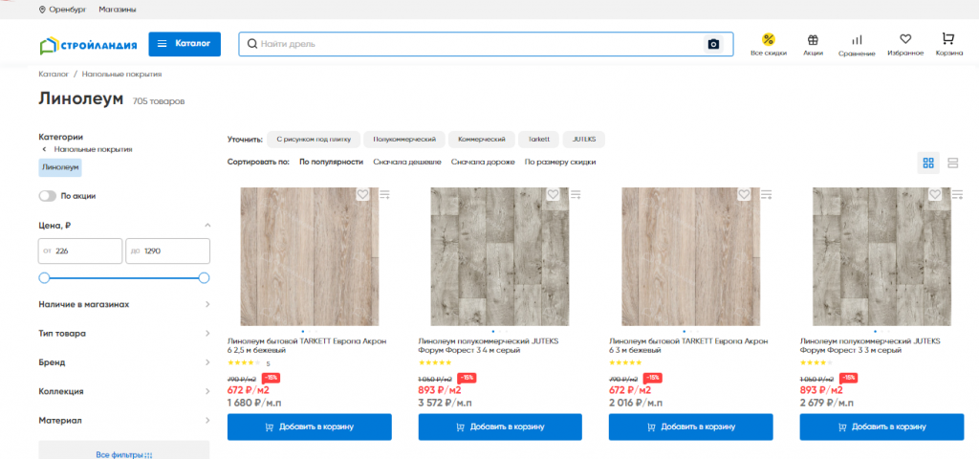Apply Tarkett refinement chip
Viewport: 979px width, 459px height.
point(538,140)
